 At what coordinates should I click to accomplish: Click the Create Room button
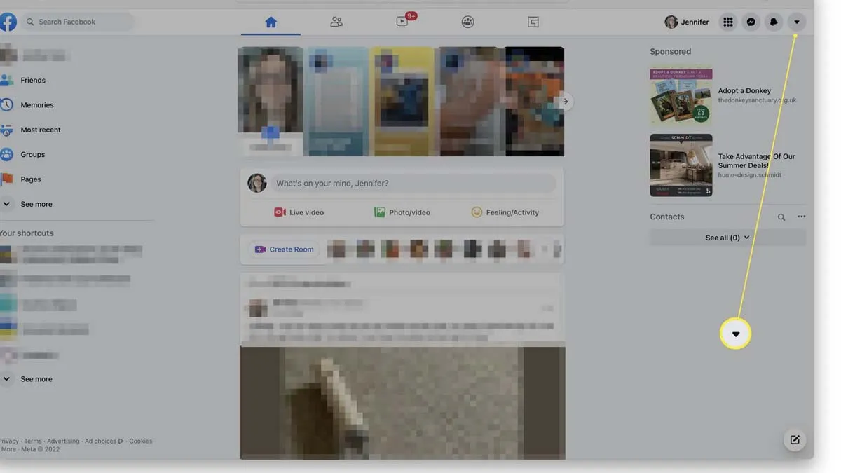(284, 249)
